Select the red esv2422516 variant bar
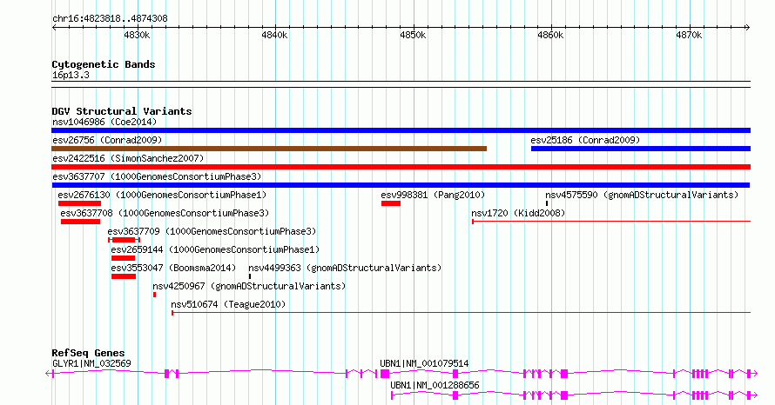The image size is (775, 405). pos(401,167)
